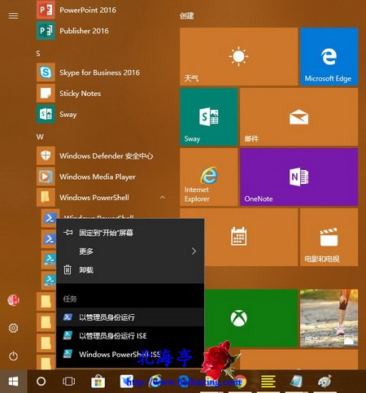Expand the Start menu hamburger navigation

coord(13,16)
